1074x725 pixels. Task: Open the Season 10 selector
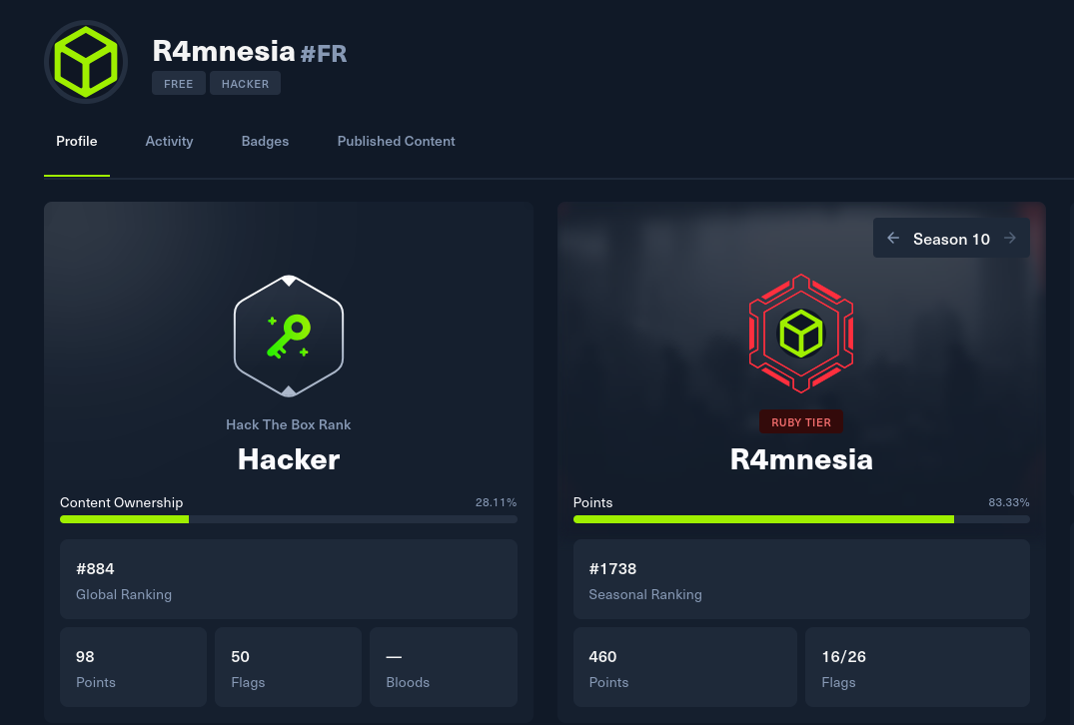tap(951, 239)
